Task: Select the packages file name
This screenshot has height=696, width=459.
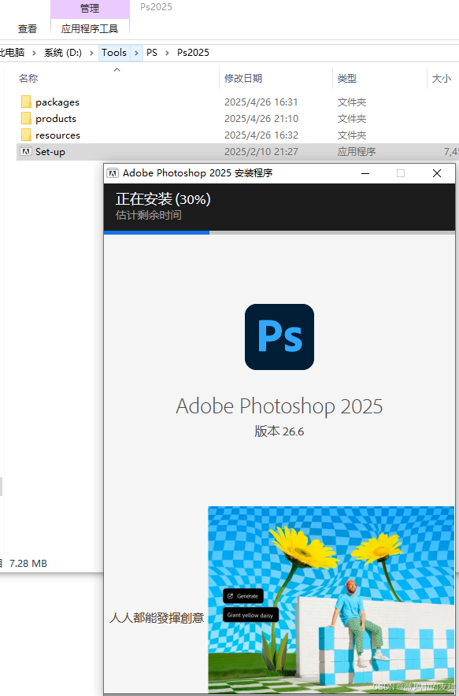Action: pyautogui.click(x=57, y=102)
